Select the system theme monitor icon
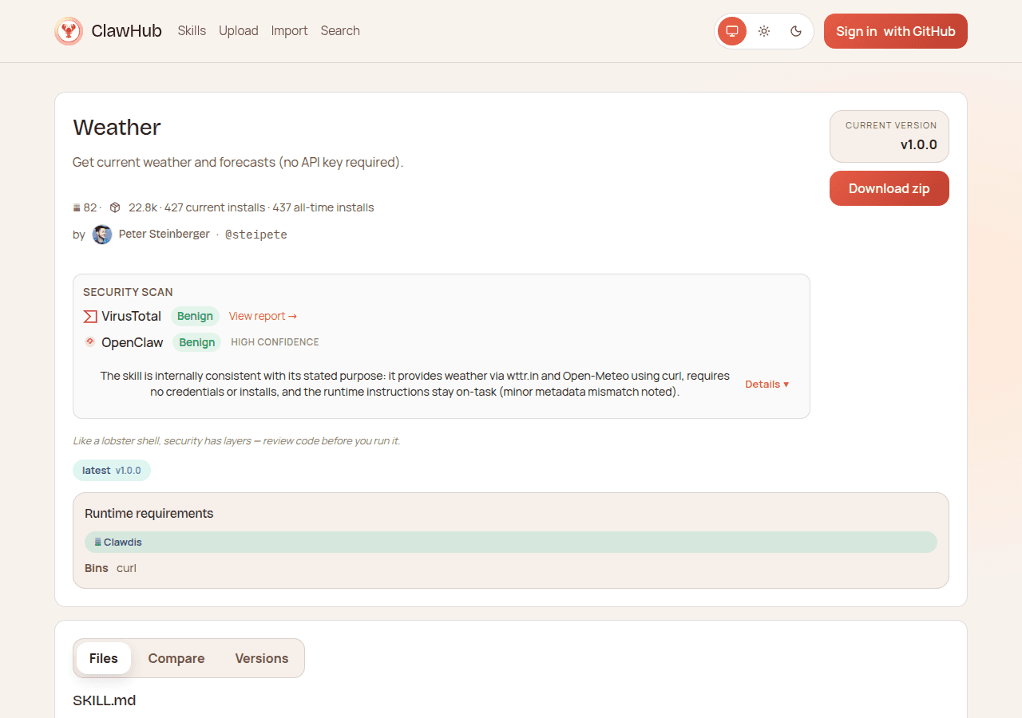The height and width of the screenshot is (718, 1022). (731, 30)
